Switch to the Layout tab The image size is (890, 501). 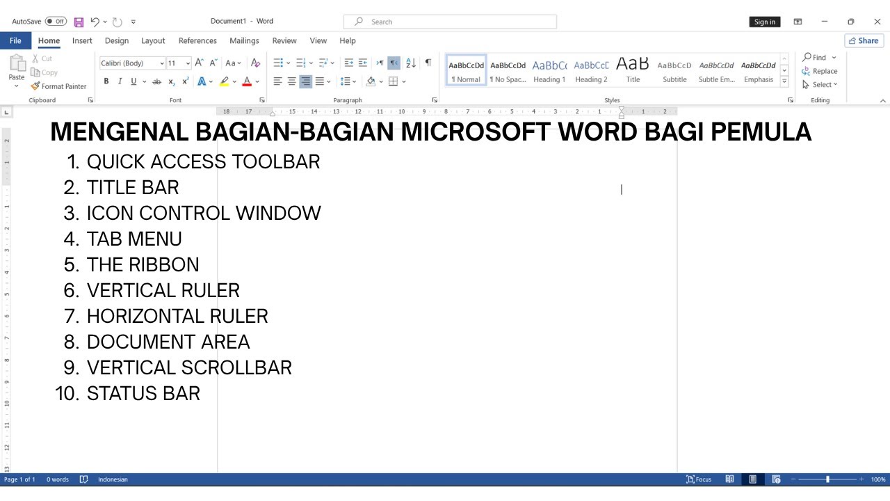tap(153, 41)
